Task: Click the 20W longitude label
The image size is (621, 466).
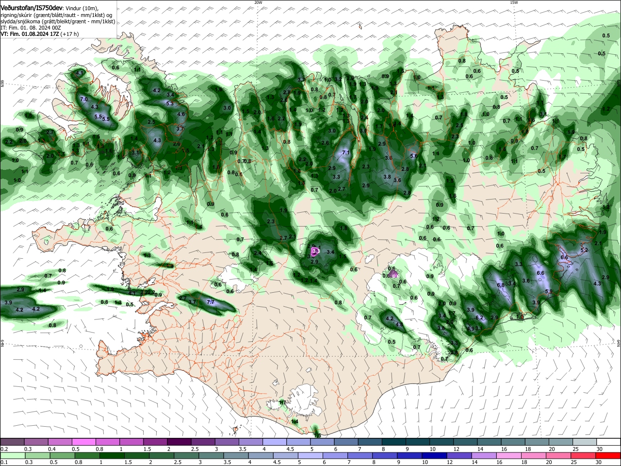Action: tap(258, 2)
